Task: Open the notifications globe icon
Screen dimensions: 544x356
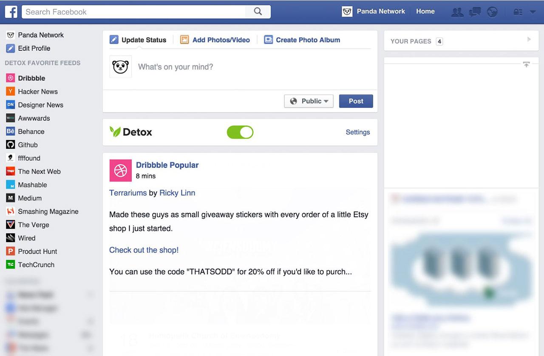Action: pos(492,12)
